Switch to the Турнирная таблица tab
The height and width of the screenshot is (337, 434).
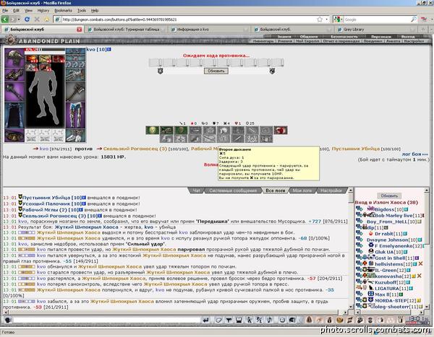126,30
